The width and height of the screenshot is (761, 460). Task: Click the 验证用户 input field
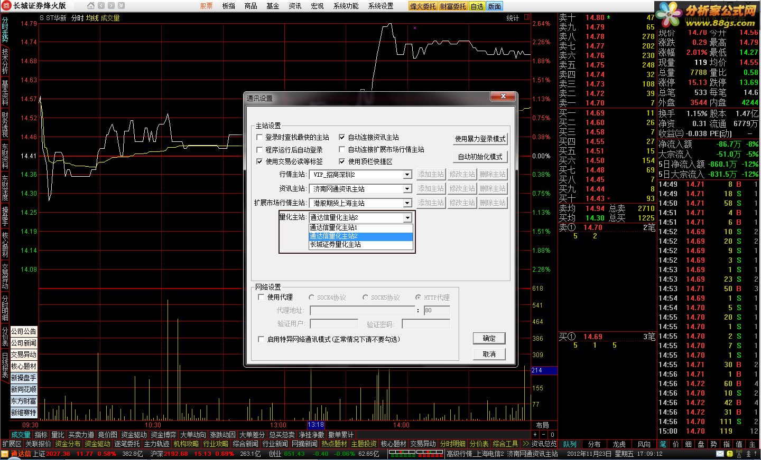point(334,324)
